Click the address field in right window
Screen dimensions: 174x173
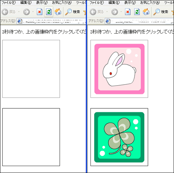(139, 21)
